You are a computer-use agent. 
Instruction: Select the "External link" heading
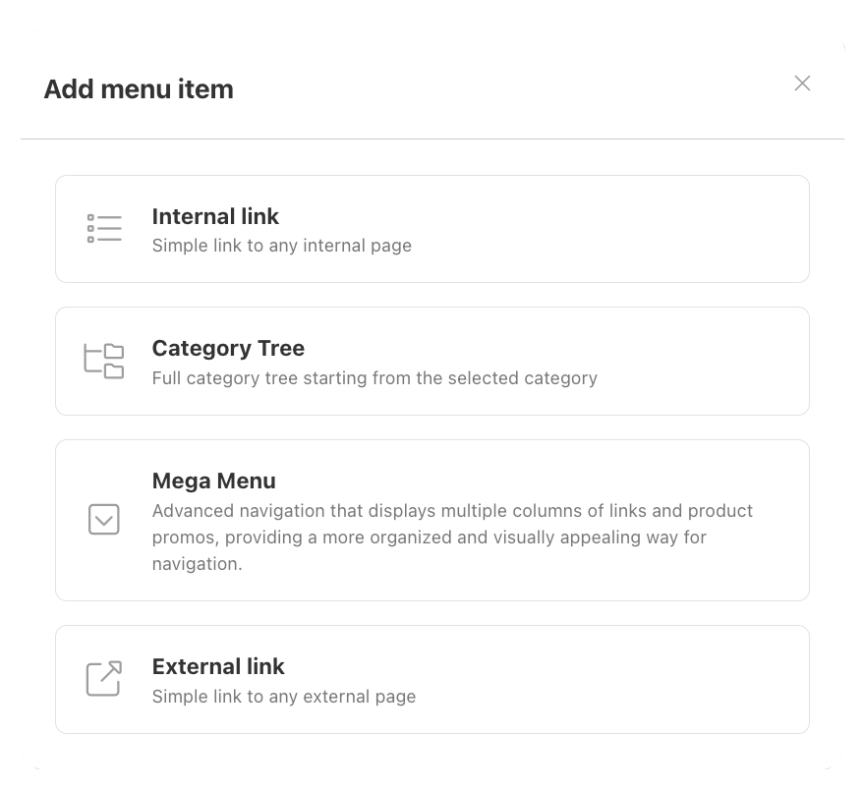218,666
